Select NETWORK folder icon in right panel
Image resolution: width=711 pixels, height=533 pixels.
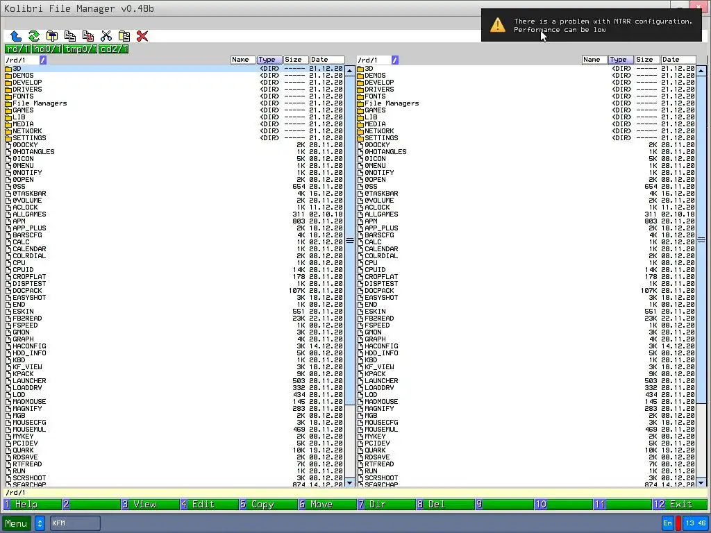click(360, 131)
